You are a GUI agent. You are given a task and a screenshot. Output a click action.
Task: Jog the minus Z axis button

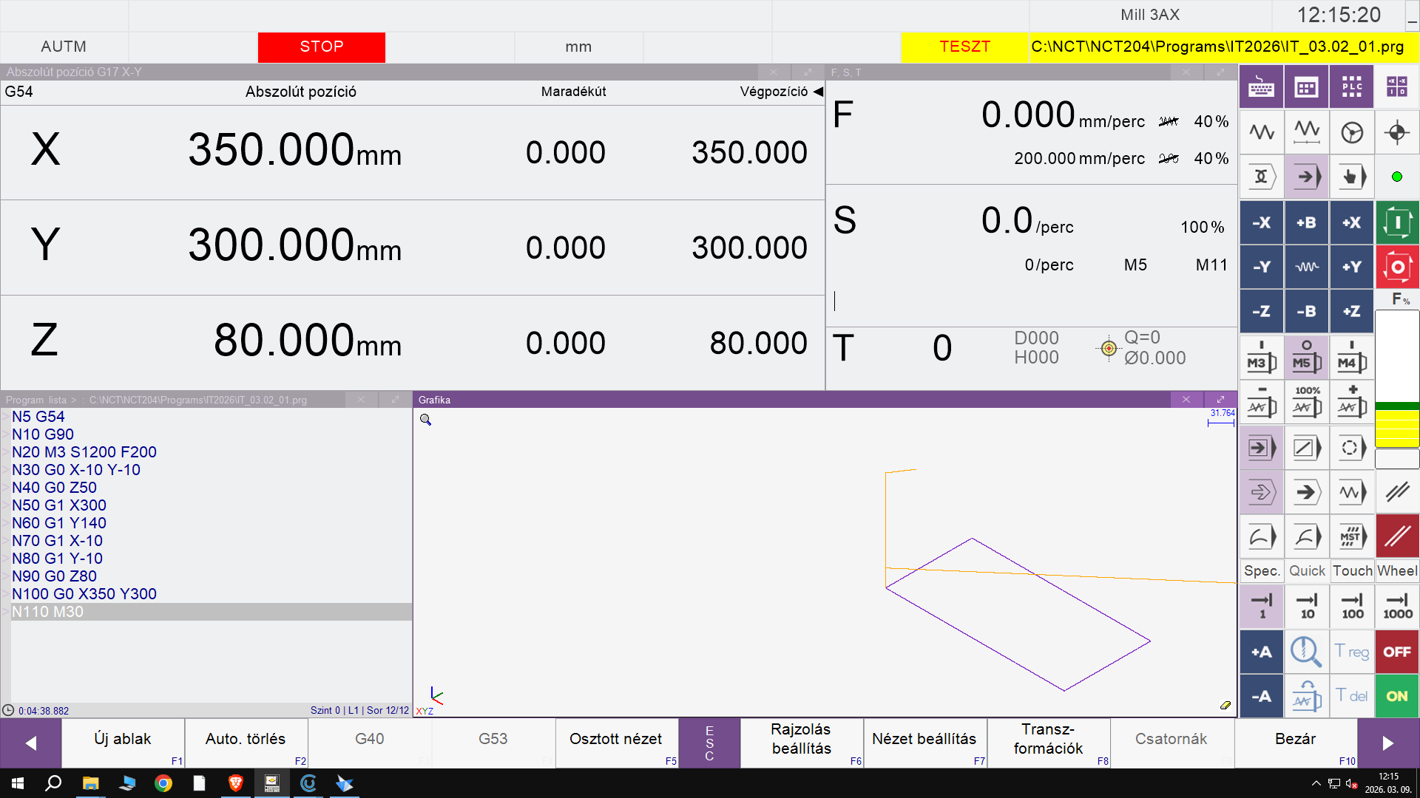point(1262,312)
